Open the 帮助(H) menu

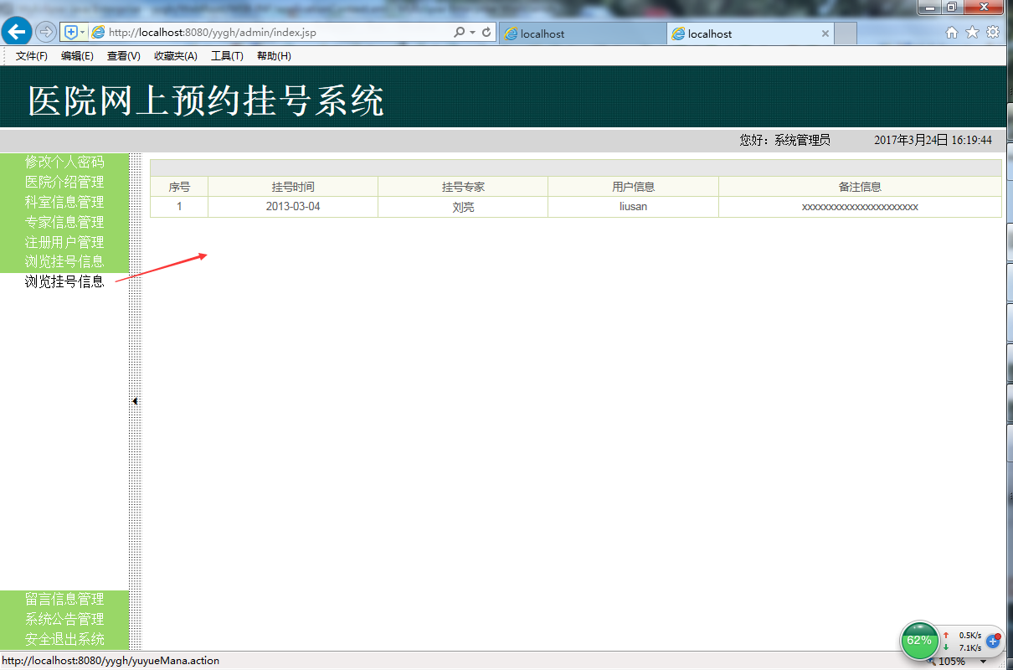point(274,56)
